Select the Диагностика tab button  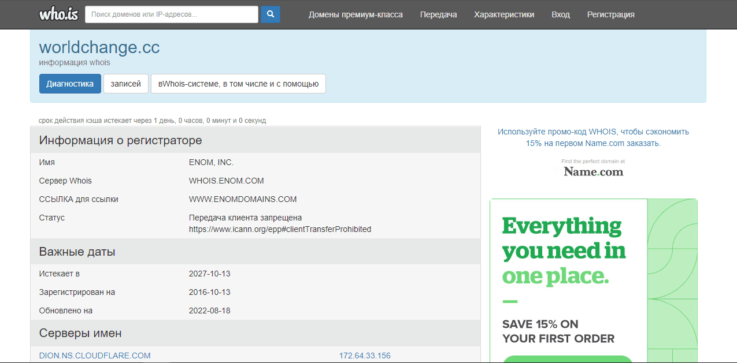coord(70,84)
